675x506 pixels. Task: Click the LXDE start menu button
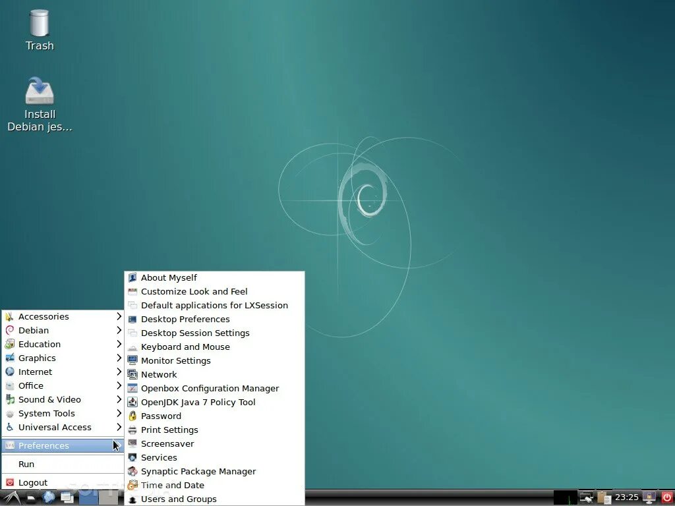11,498
